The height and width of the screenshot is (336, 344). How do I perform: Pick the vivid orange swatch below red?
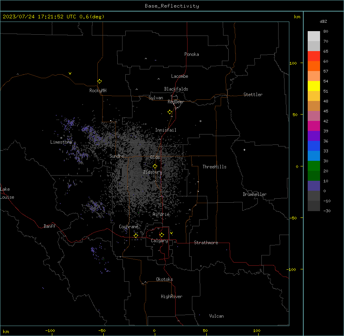click(x=314, y=66)
